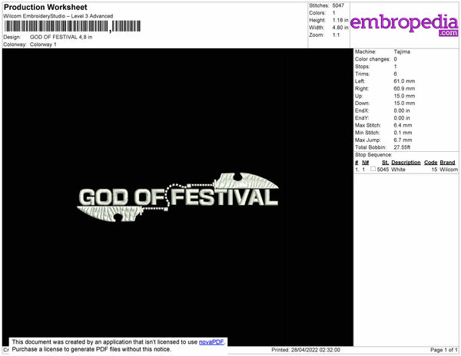
Task: Click the 'Stop Sequence:' label
Action: [x=373, y=155]
